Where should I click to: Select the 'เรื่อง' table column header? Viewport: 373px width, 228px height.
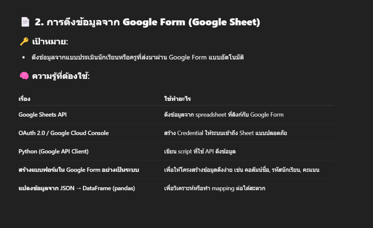pos(24,99)
